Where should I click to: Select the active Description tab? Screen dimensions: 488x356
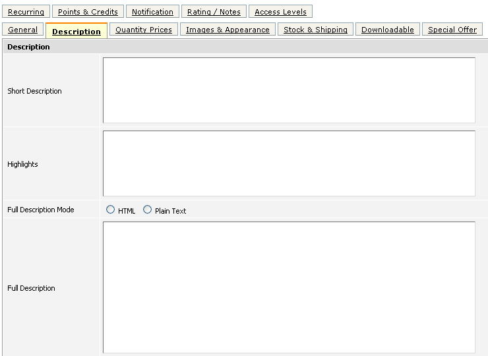(76, 31)
